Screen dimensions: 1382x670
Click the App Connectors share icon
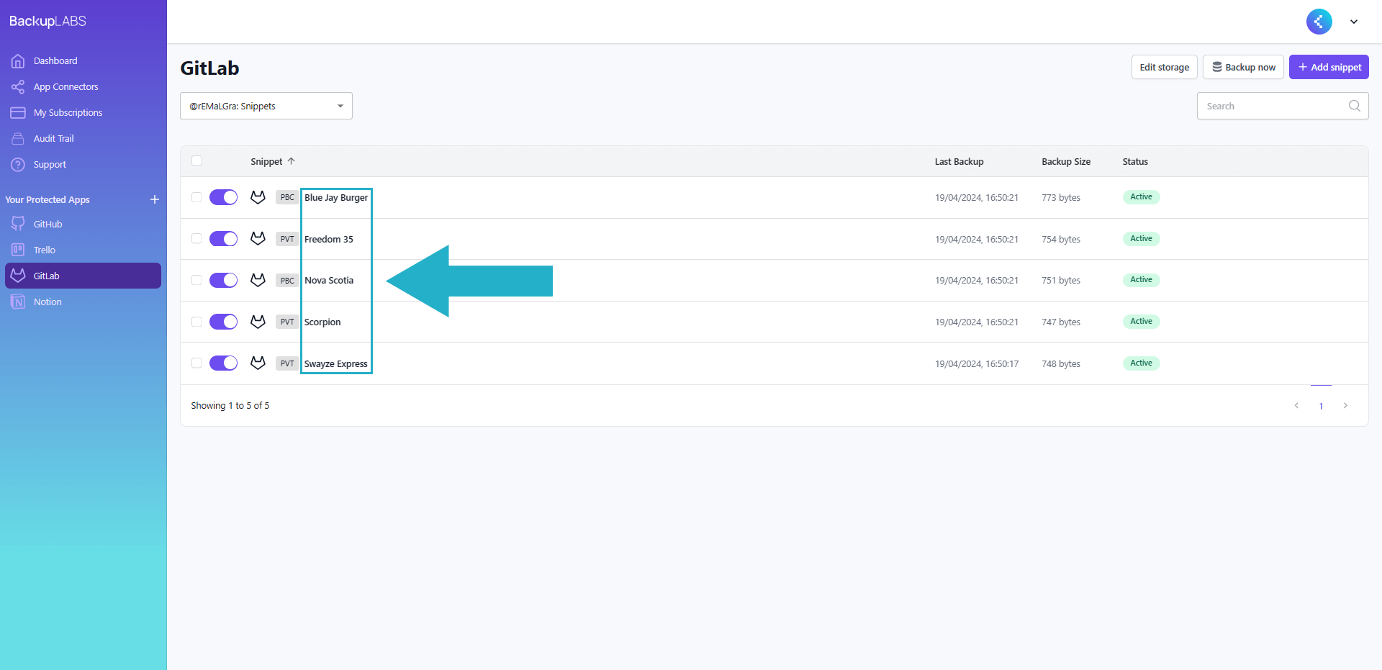pyautogui.click(x=18, y=87)
